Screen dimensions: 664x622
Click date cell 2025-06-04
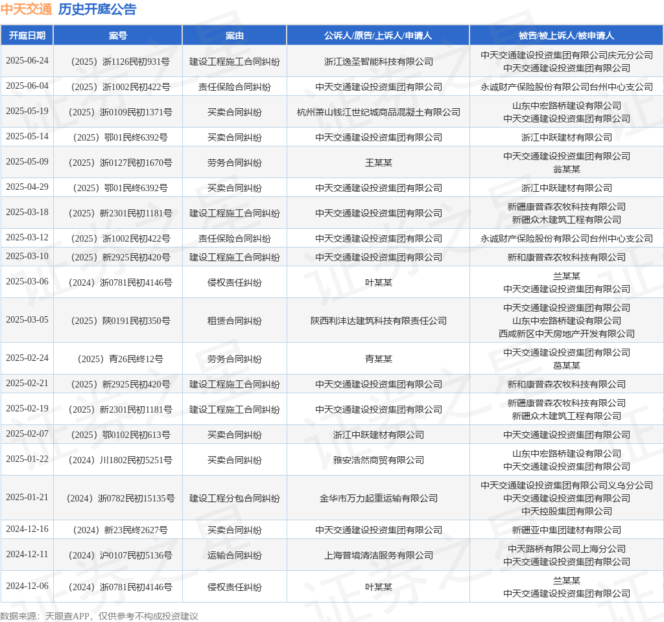pos(27,86)
